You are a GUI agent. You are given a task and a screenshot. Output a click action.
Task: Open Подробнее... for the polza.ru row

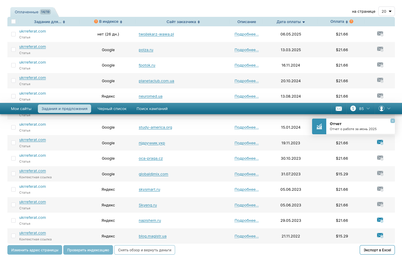(247, 50)
